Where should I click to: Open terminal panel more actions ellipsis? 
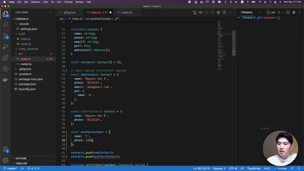tap(260, 12)
